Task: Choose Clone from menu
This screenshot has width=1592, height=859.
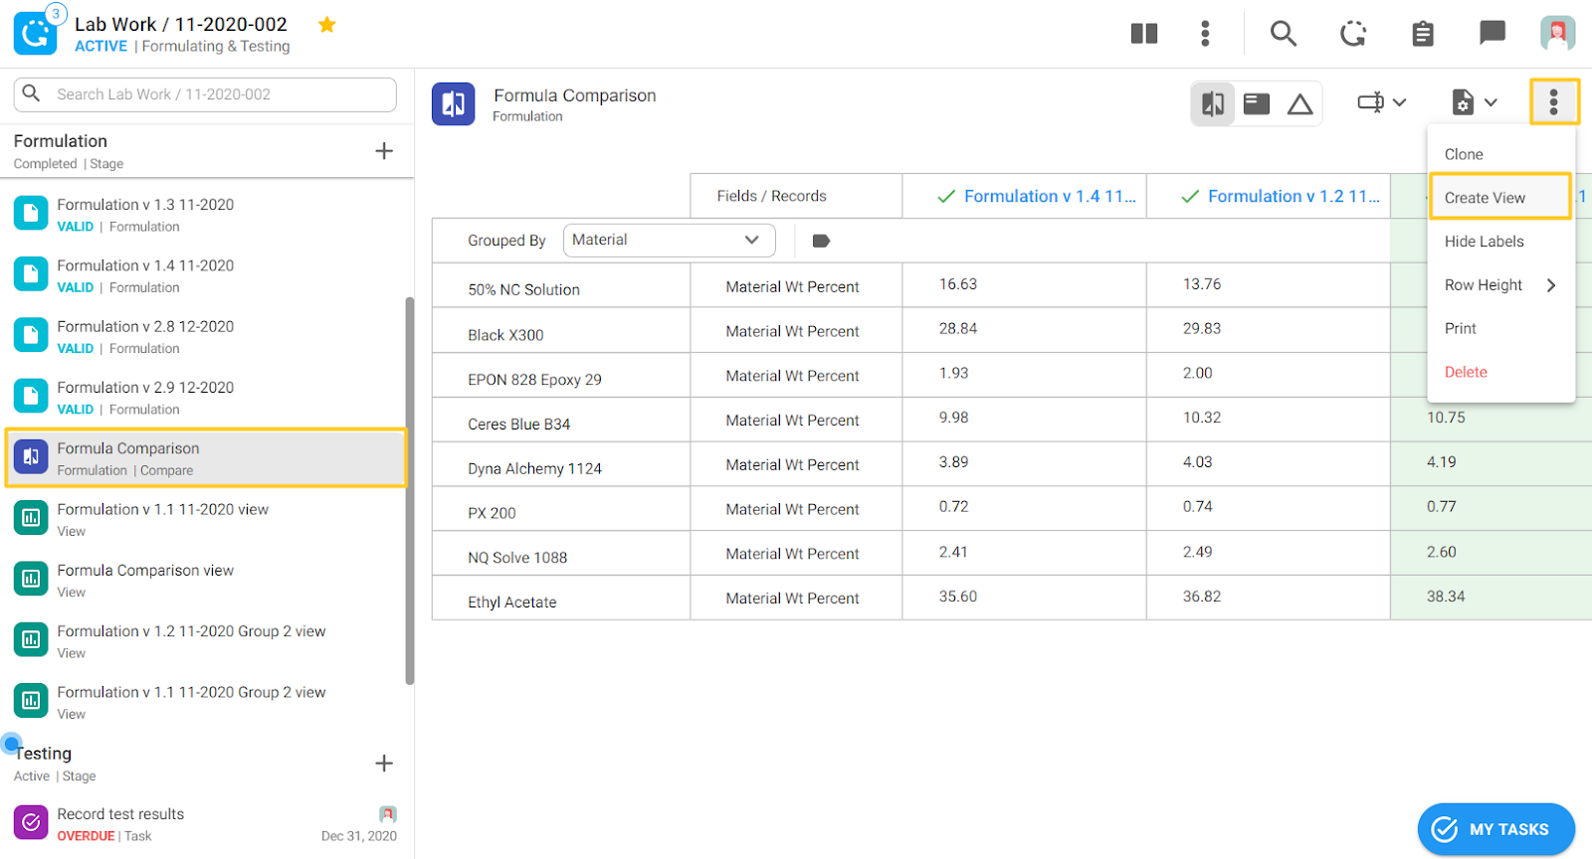Action: pyautogui.click(x=1500, y=154)
